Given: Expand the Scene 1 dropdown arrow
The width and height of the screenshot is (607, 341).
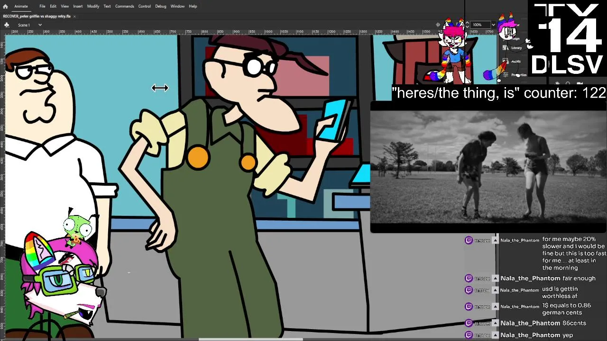Looking at the screenshot, I should pos(40,25).
